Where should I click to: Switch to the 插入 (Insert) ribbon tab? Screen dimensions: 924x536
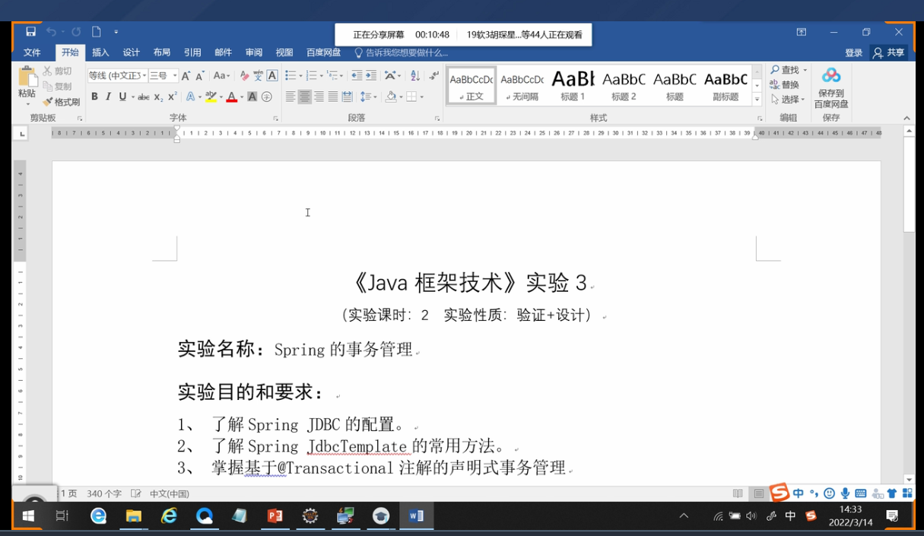pyautogui.click(x=100, y=52)
